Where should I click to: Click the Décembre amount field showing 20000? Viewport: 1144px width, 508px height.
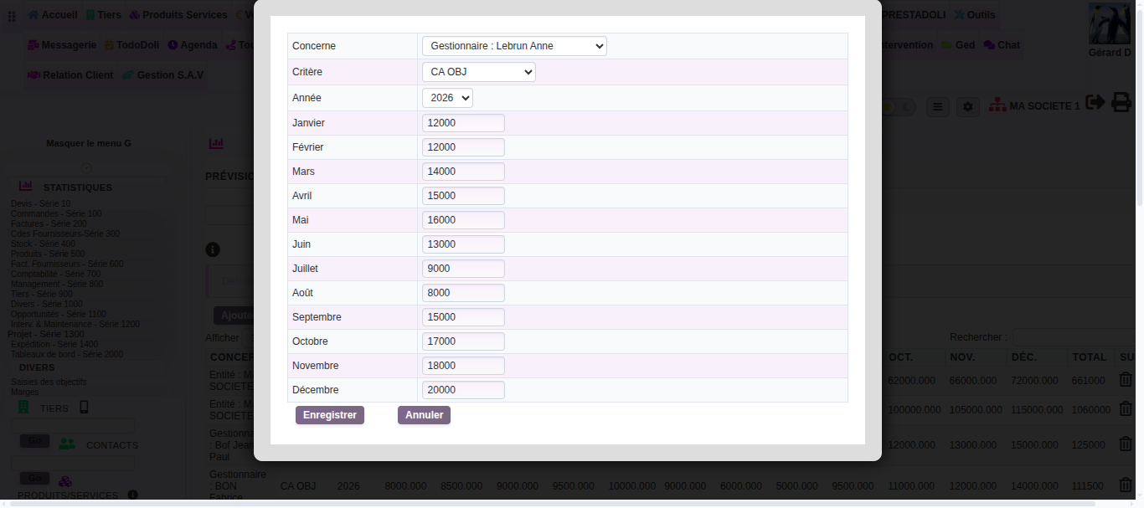point(463,390)
